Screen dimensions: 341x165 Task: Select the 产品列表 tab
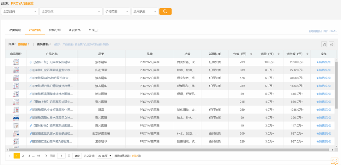point(35,30)
